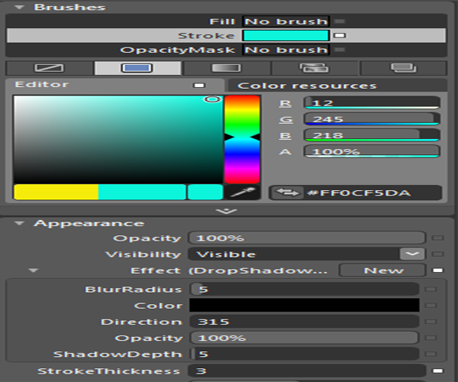Click the hex swap arrows icon
This screenshot has width=458, height=382.
click(287, 193)
